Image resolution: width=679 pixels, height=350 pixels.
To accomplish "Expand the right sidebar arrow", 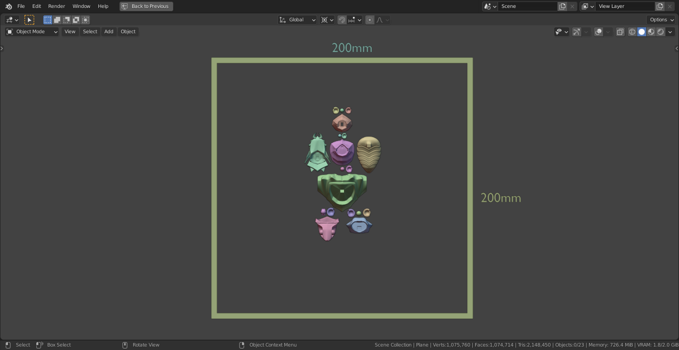I will [x=677, y=48].
